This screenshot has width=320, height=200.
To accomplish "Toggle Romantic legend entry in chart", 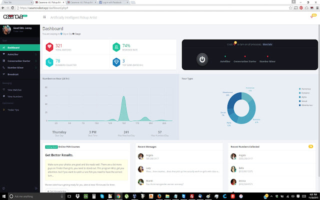I will (x=304, y=93).
